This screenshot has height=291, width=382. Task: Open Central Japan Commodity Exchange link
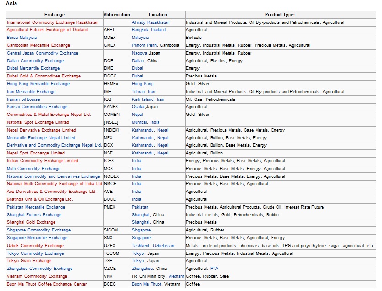pyautogui.click(x=43, y=53)
